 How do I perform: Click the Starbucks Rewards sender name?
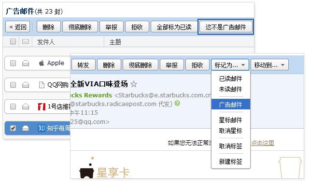[91, 95]
